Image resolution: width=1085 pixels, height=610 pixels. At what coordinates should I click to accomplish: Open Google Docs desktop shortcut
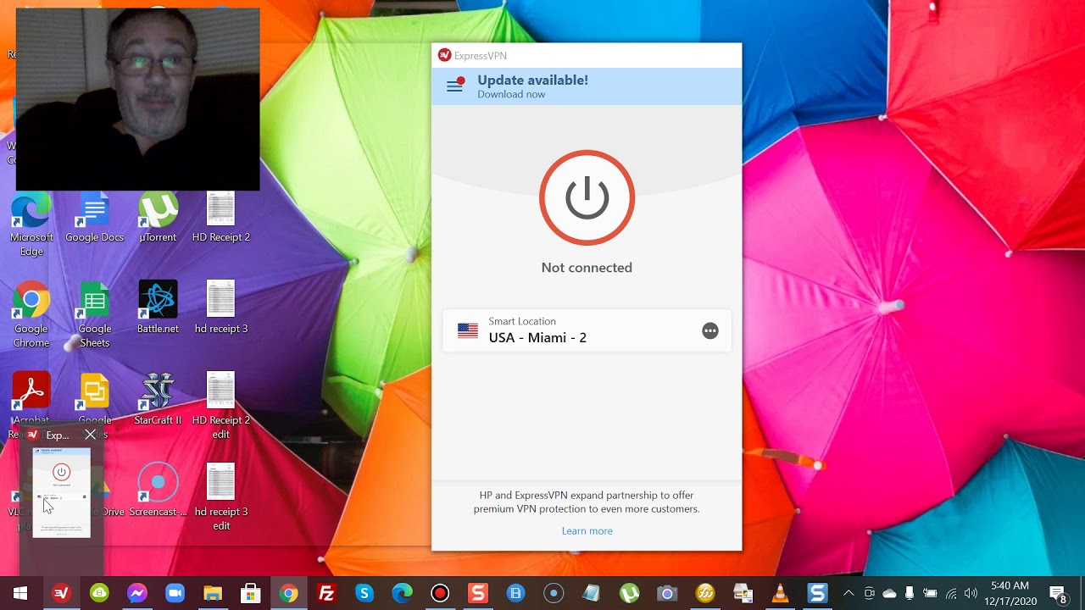point(94,219)
